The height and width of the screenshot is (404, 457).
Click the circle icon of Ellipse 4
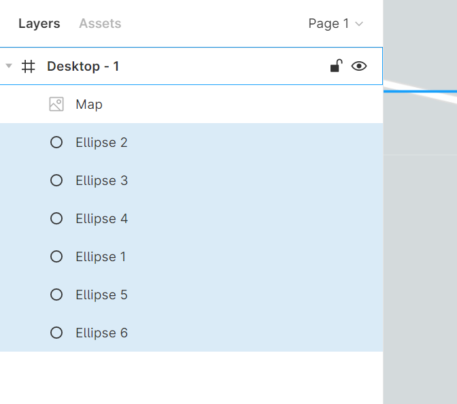pyautogui.click(x=56, y=218)
